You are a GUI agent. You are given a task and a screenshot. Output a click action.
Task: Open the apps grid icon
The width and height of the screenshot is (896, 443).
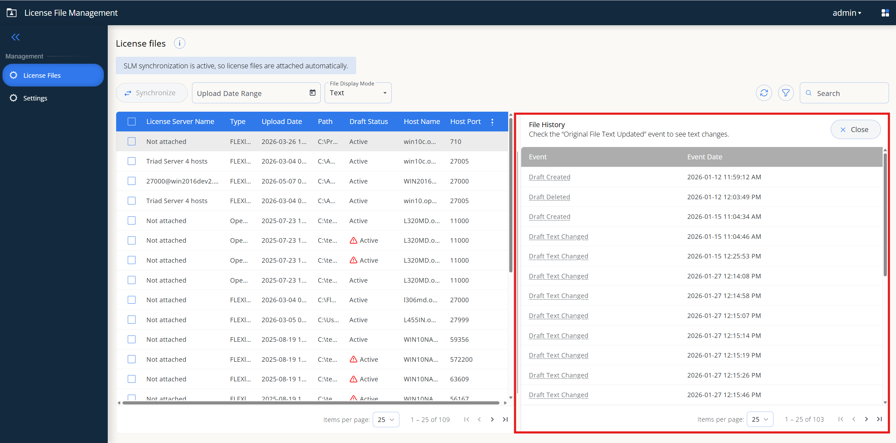click(x=885, y=13)
